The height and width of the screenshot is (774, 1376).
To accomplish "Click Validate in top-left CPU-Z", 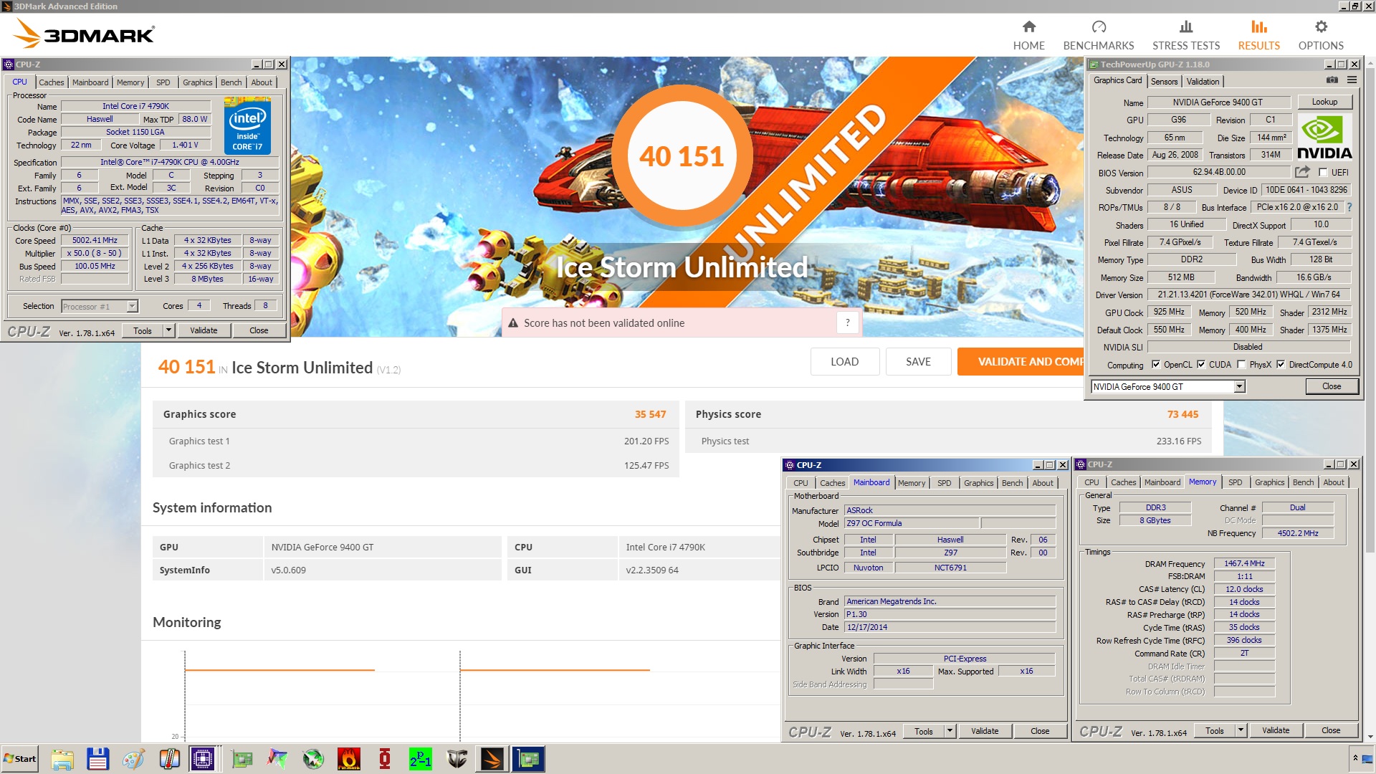I will click(x=204, y=330).
